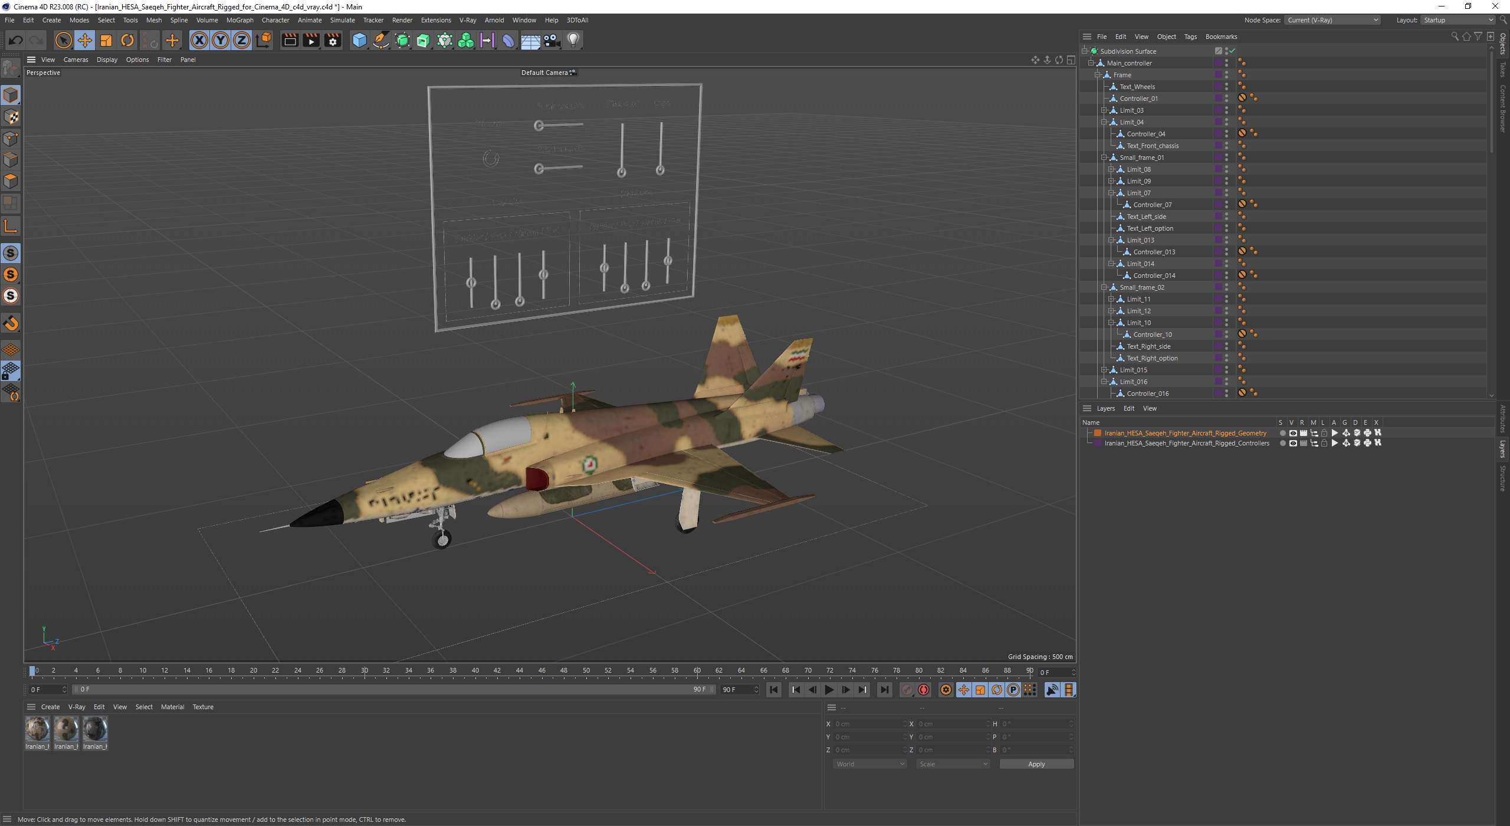Viewport: 1510px width, 826px height.
Task: Open viewport Cameras menu
Action: (x=75, y=60)
